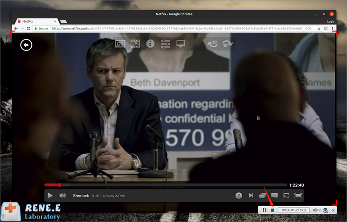Minimize the Chrome window
The height and width of the screenshot is (222, 347).
[x=317, y=14]
